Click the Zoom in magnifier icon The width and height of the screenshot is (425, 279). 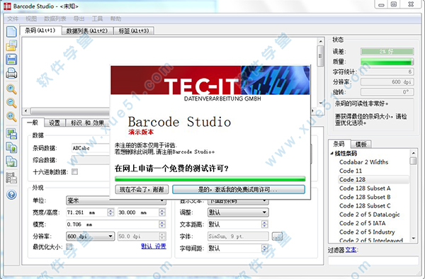pyautogui.click(x=11, y=89)
